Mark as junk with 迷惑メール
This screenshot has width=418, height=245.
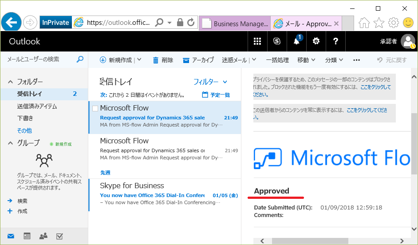coord(234,60)
